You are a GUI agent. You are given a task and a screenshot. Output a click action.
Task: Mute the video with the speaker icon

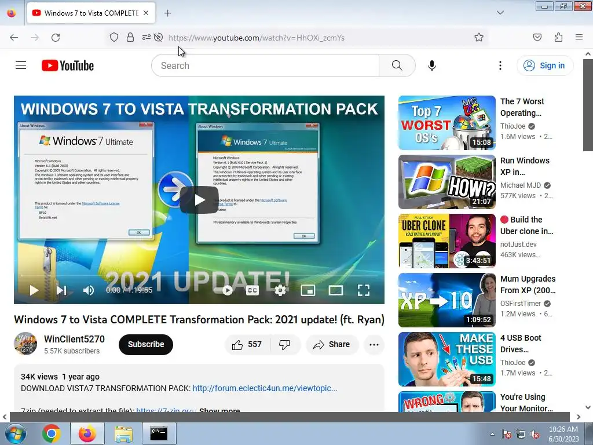88,290
